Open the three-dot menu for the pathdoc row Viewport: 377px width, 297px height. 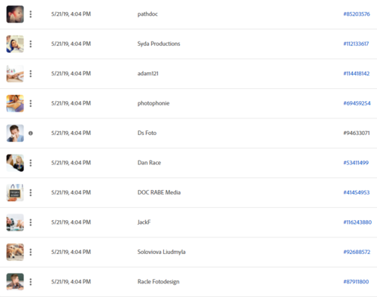tap(31, 14)
